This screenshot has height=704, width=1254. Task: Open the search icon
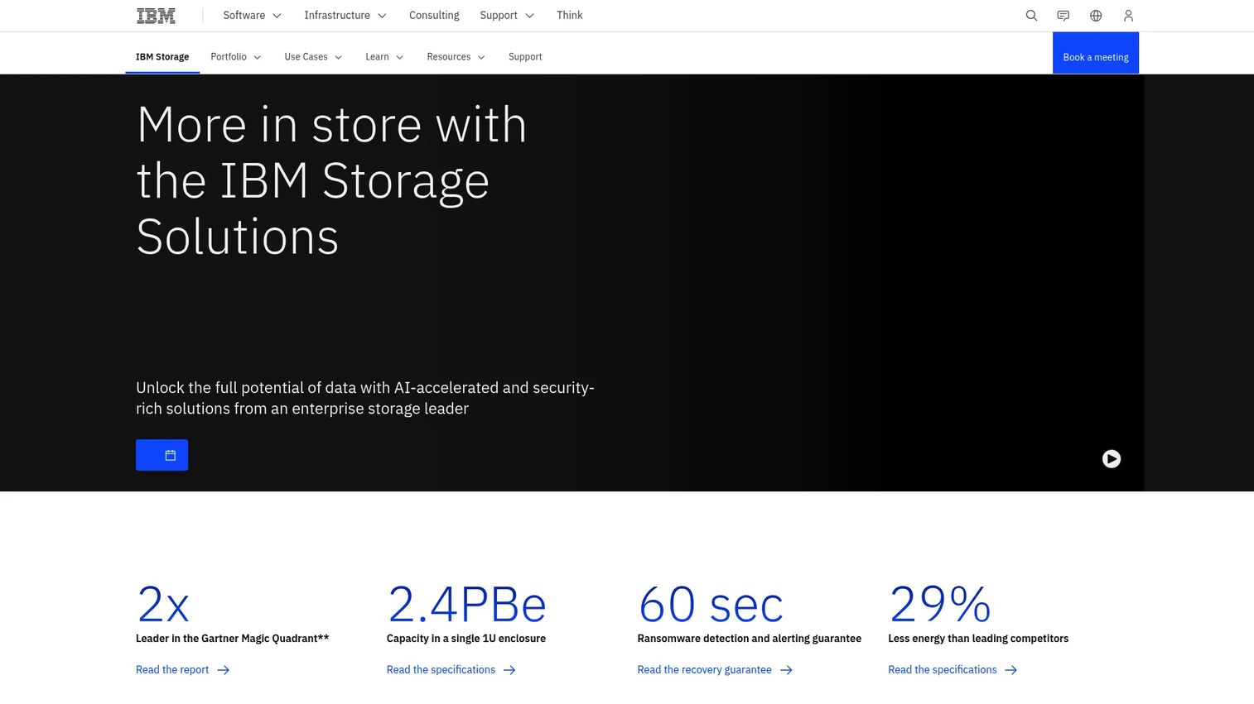click(1031, 16)
